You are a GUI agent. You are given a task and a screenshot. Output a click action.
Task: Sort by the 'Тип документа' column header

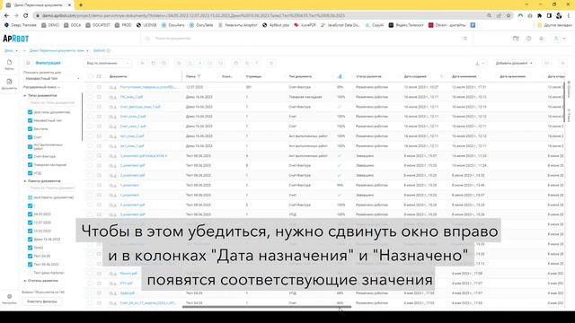(300, 76)
